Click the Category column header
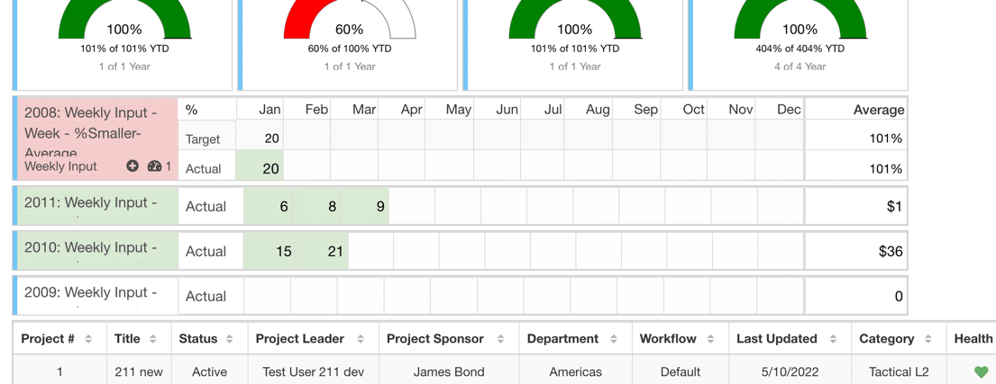Screen dimensions: 996x384 887,339
